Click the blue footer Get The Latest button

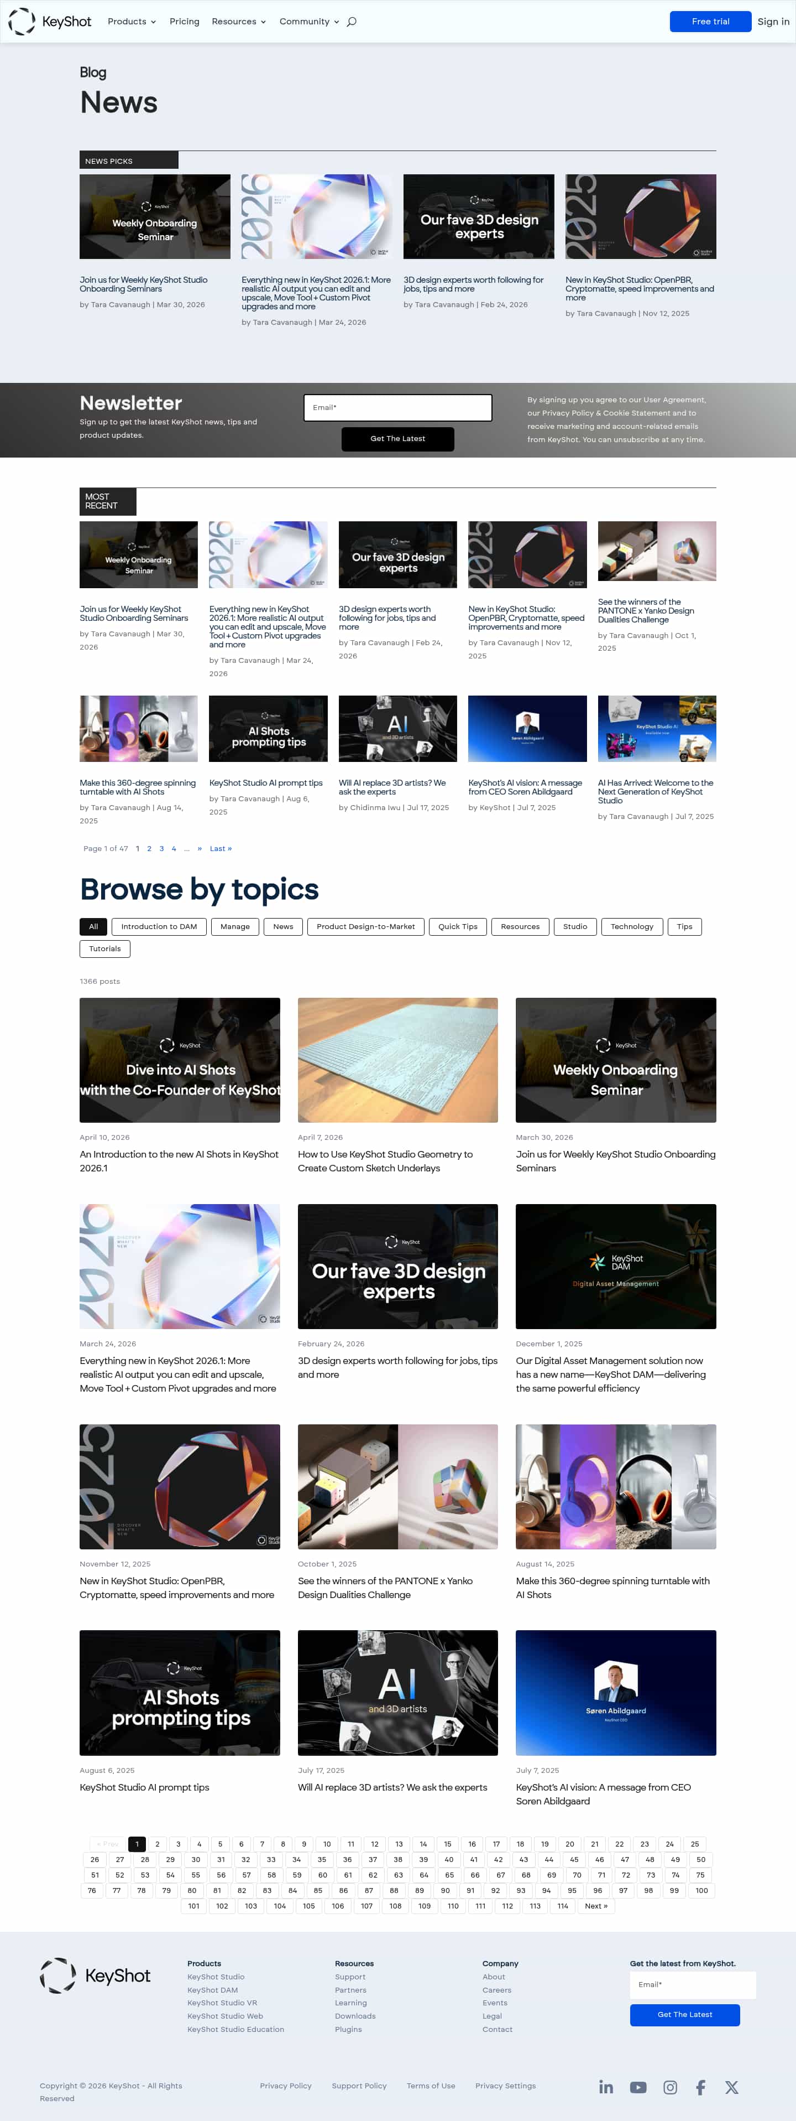click(685, 2014)
